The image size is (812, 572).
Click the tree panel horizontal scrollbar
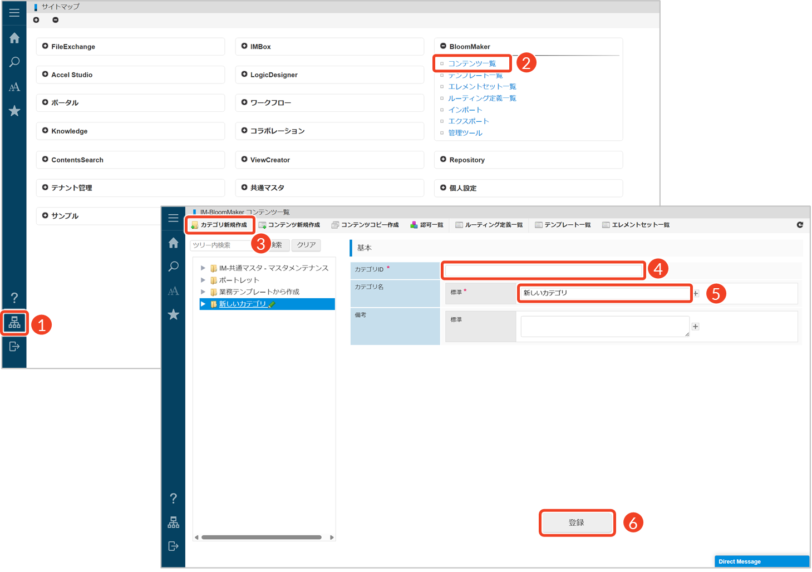click(261, 538)
